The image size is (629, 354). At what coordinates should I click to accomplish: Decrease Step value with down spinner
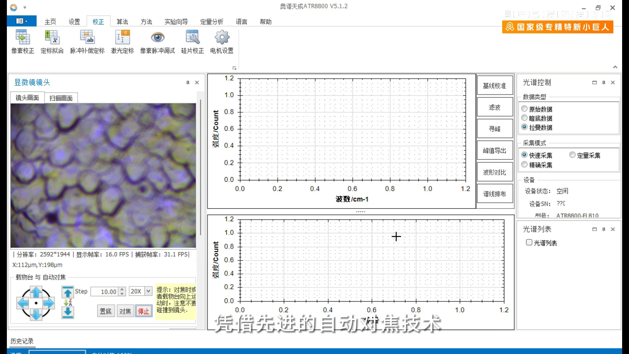[122, 293]
